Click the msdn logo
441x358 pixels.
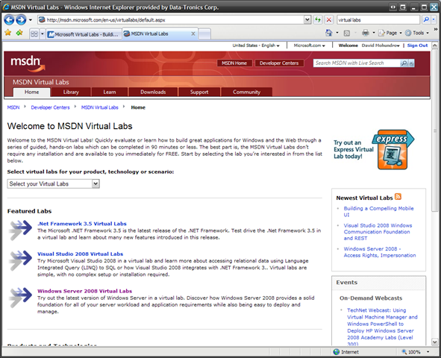click(x=28, y=63)
